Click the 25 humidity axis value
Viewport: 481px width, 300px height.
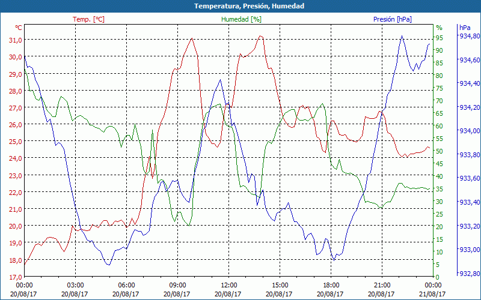coord(440,214)
